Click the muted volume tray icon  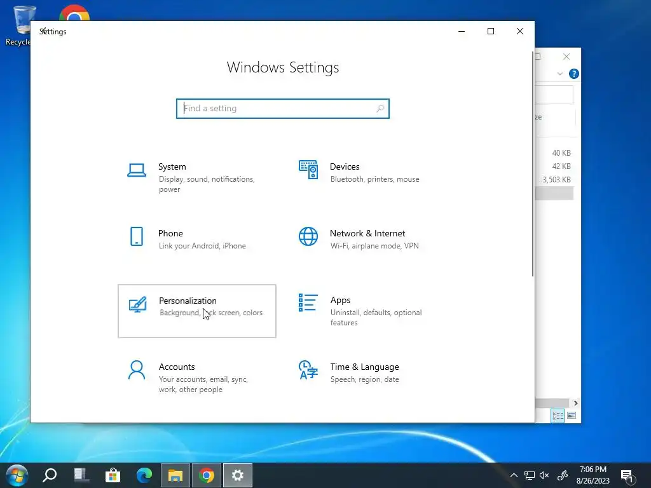(x=544, y=475)
